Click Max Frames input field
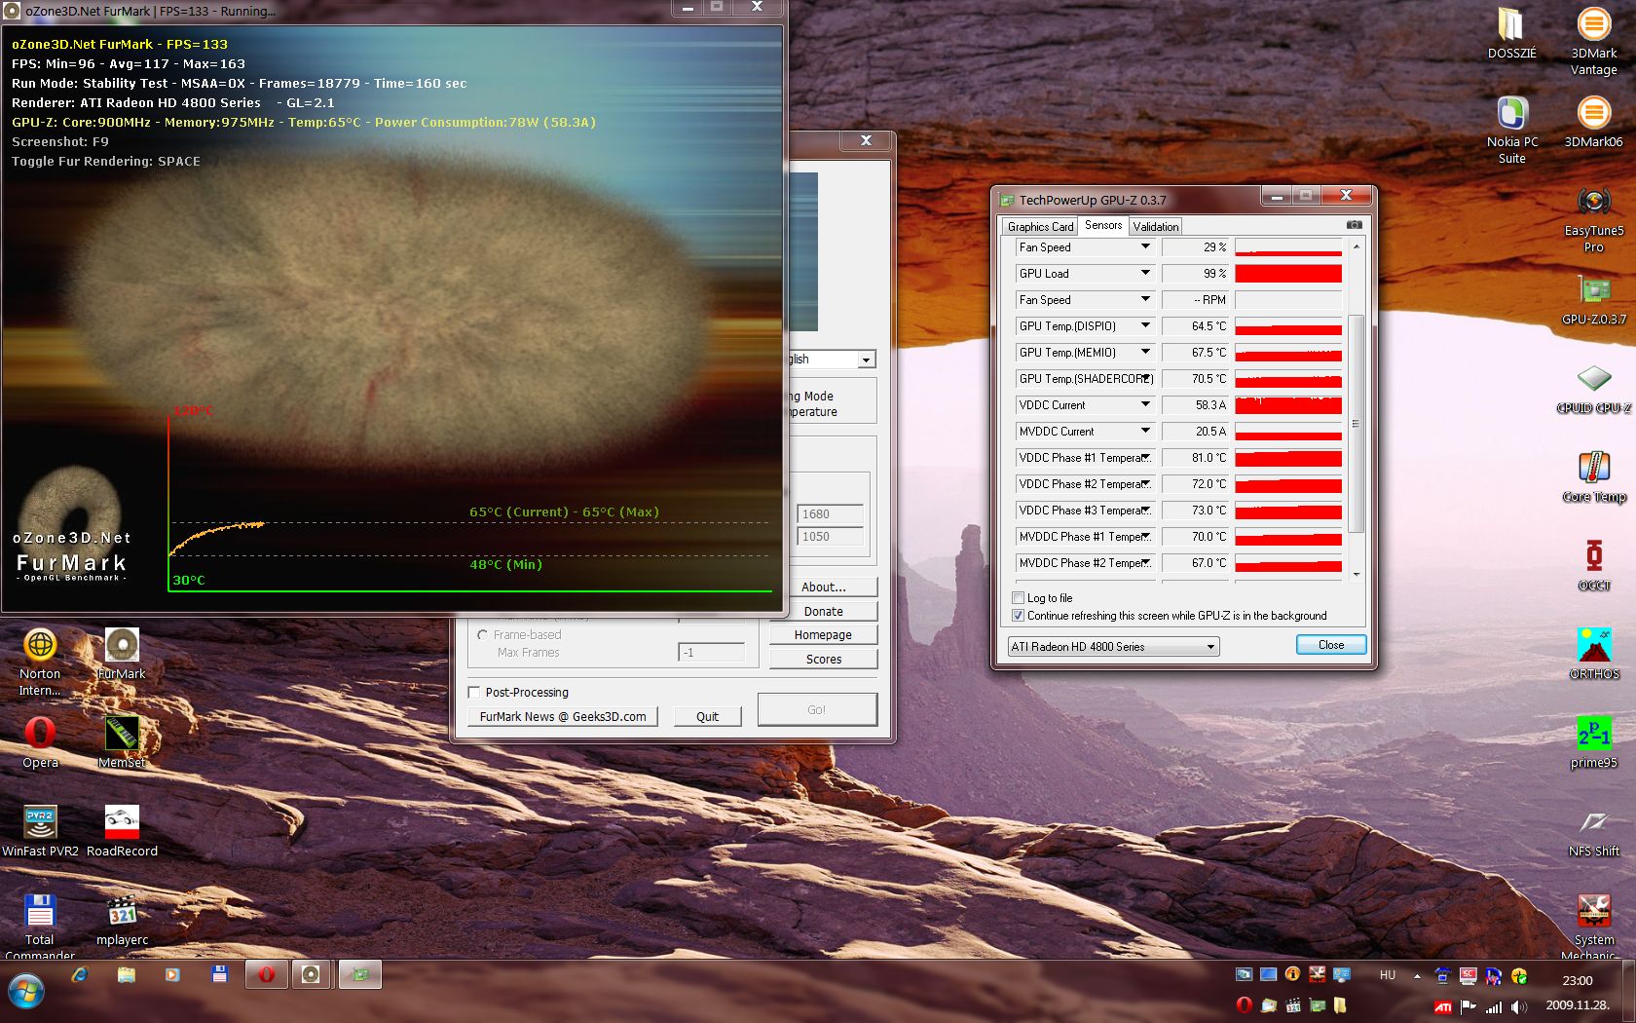 tap(711, 652)
